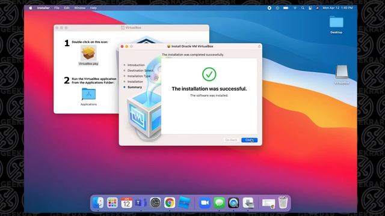
Task: Click the Siri icon in menu bar
Action: click(x=318, y=8)
